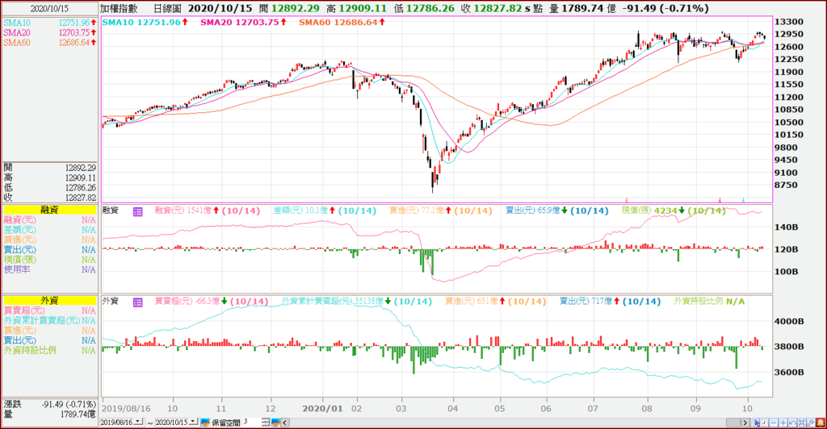Click the 買賣超(元) -66.3億 legend in the chart header
The image size is (827, 429).
click(x=212, y=302)
